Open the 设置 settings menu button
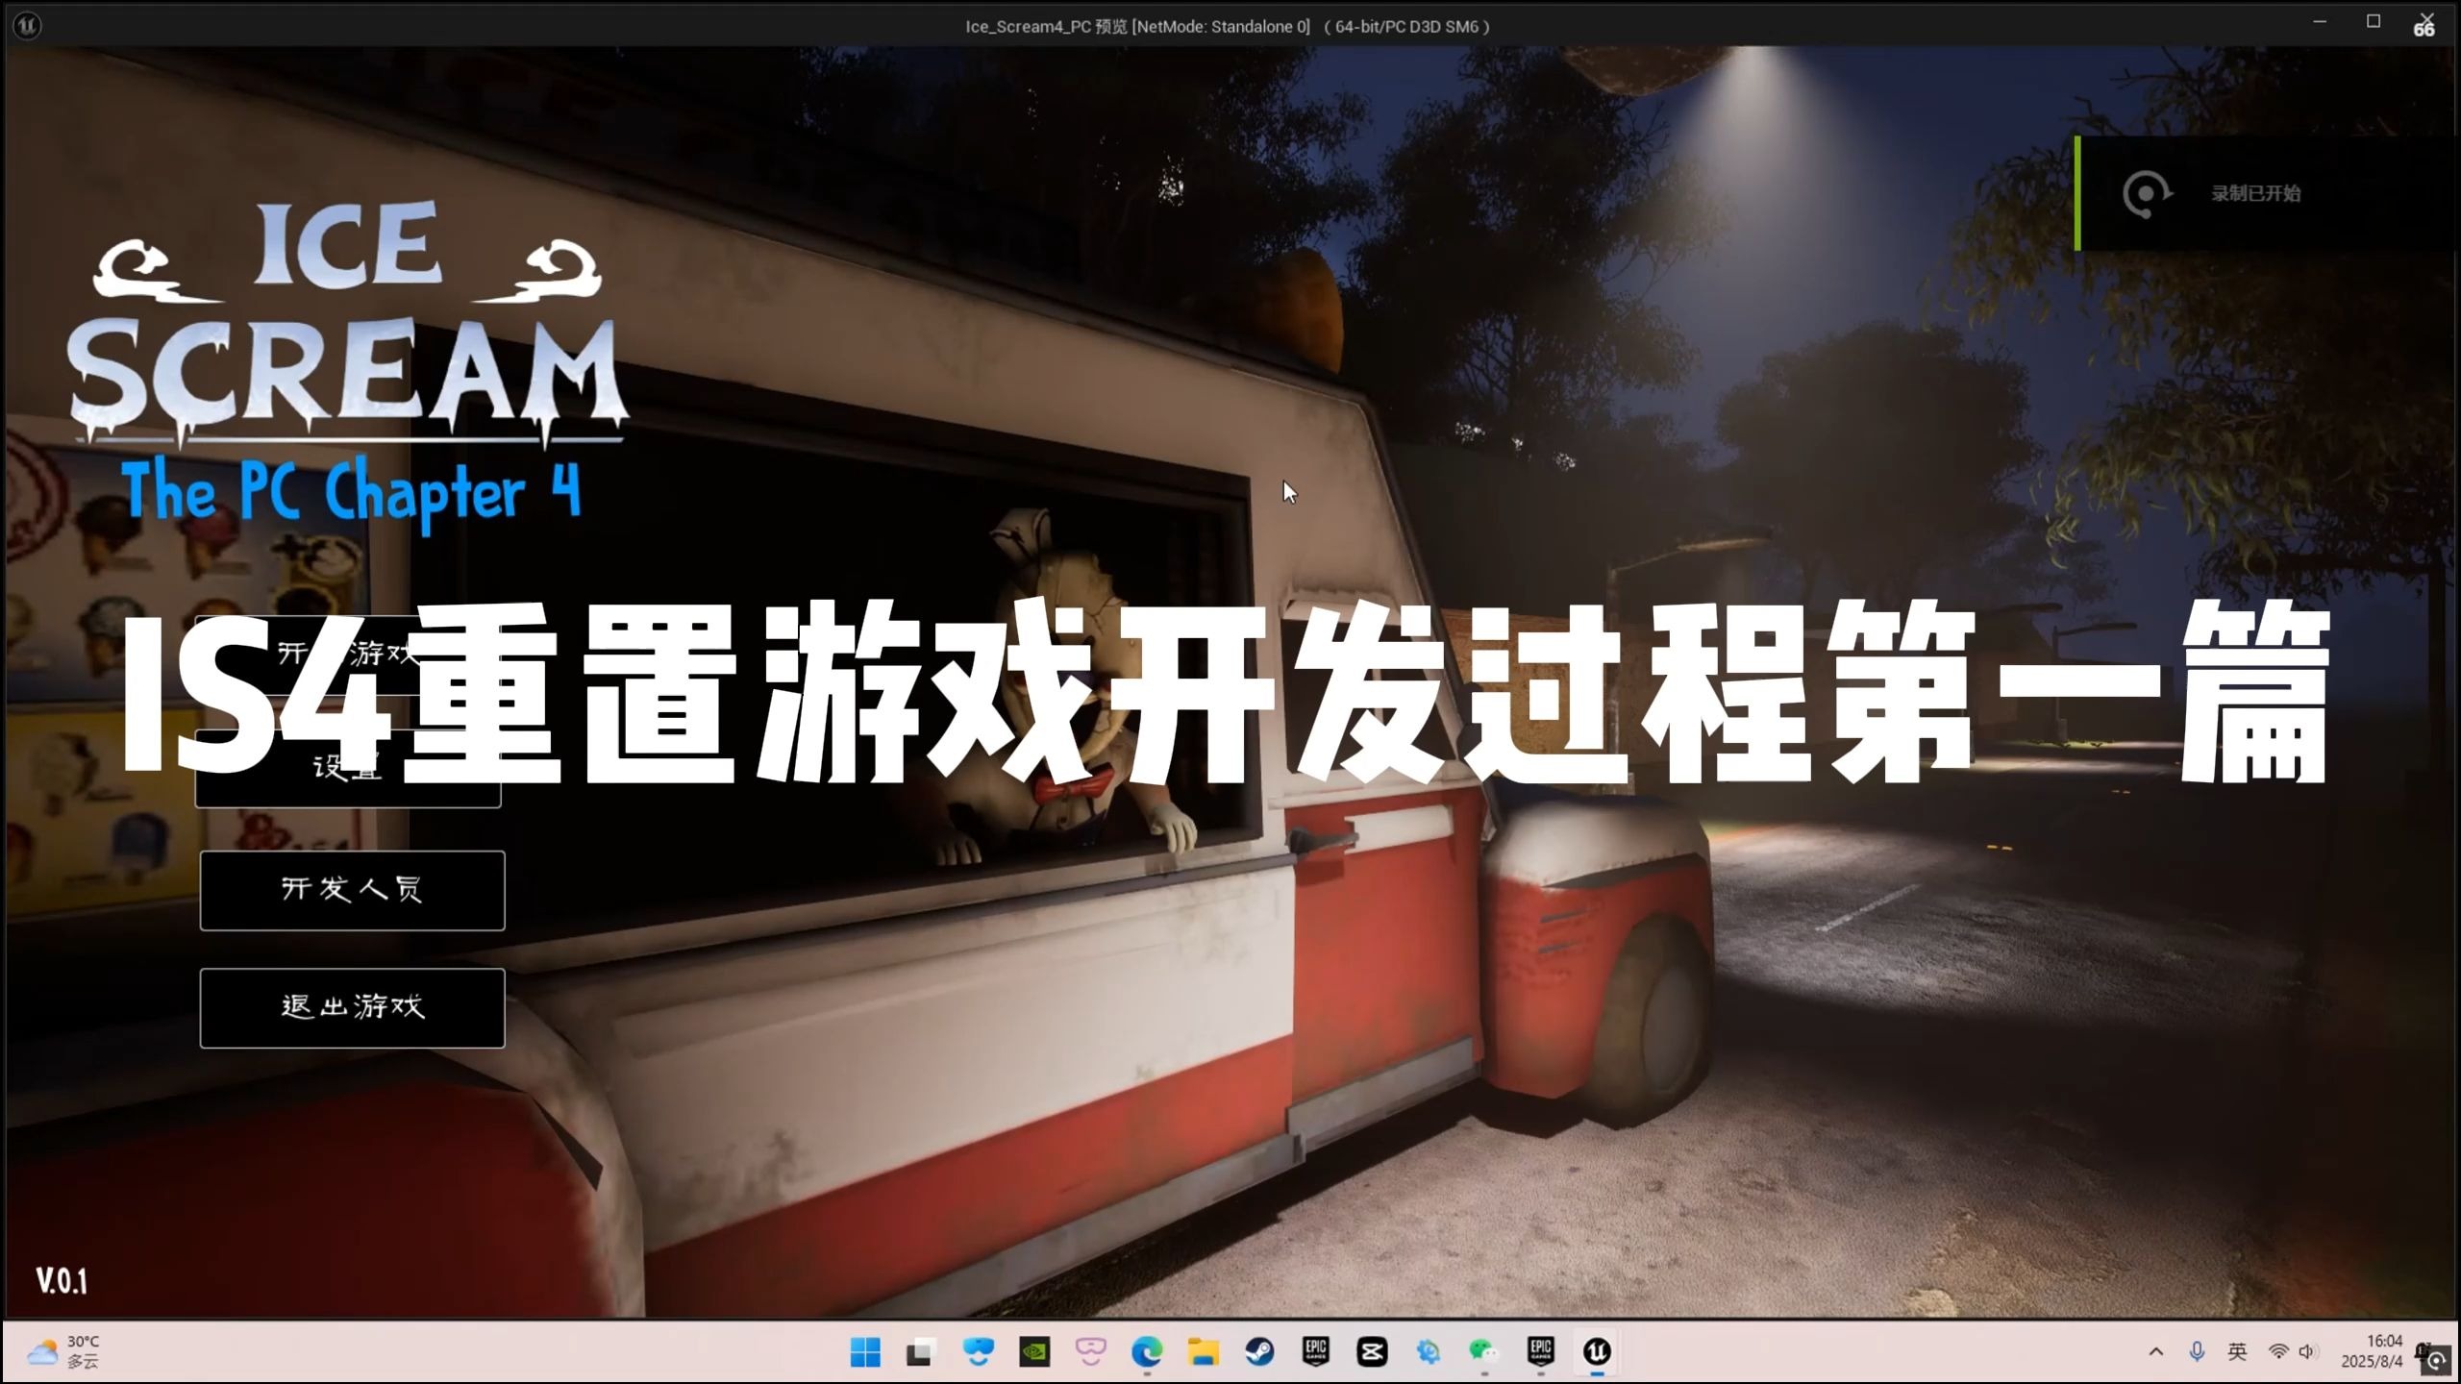2461x1384 pixels. point(348,769)
